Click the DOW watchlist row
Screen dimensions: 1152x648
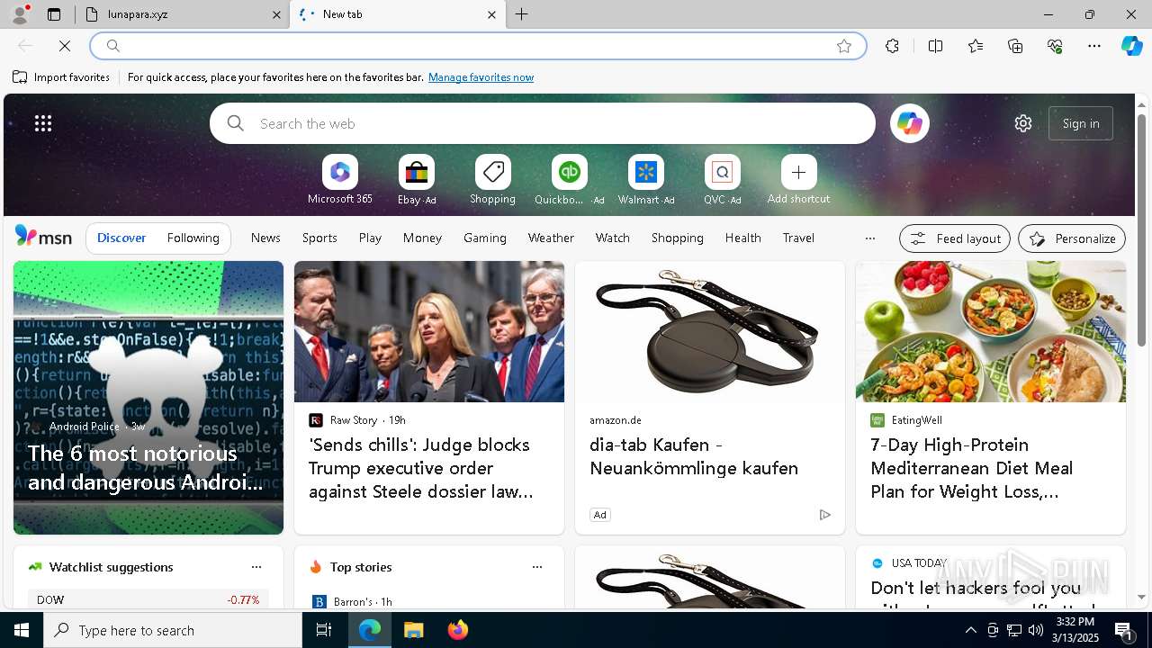click(148, 599)
